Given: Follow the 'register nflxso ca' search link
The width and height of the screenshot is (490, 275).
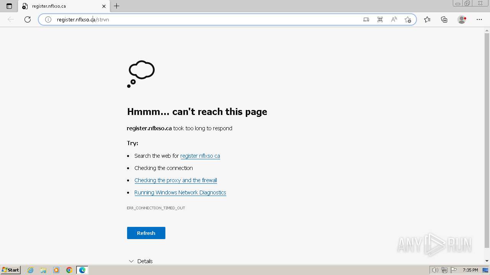Looking at the screenshot, I should (200, 156).
